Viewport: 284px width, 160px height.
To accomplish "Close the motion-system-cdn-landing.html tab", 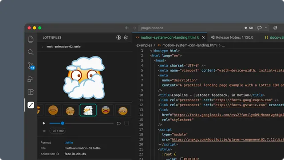I will coord(203,37).
